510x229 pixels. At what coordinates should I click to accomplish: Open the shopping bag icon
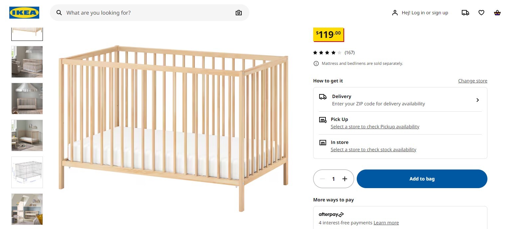497,13
